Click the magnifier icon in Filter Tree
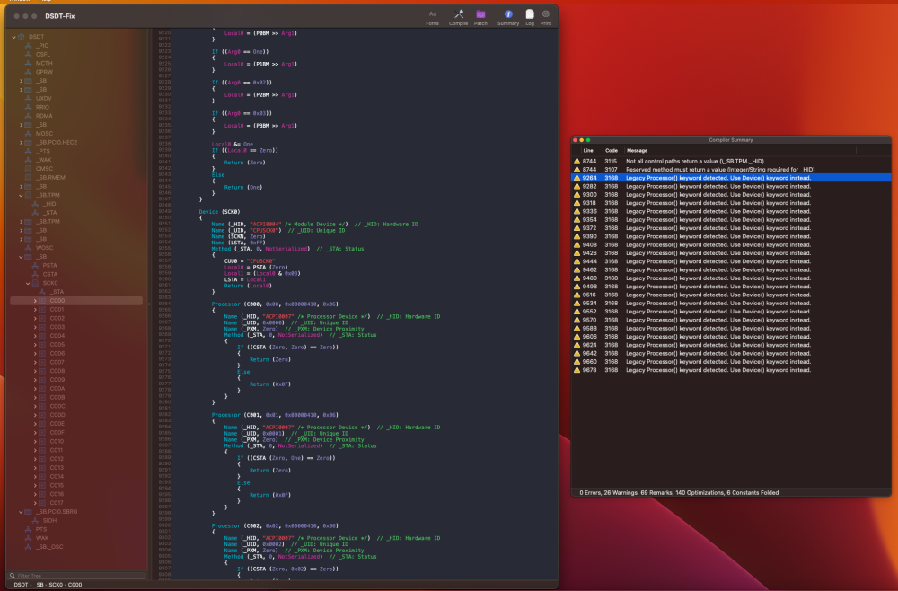The image size is (898, 591). click(12, 576)
